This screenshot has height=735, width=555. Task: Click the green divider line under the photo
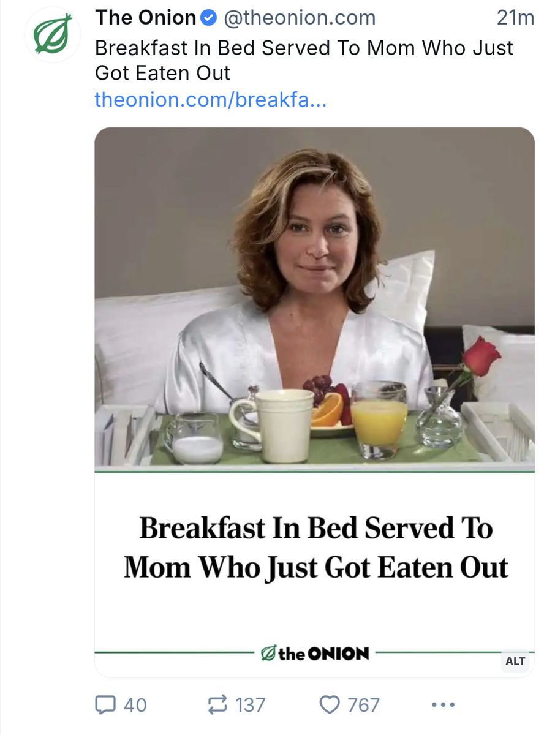(314, 471)
